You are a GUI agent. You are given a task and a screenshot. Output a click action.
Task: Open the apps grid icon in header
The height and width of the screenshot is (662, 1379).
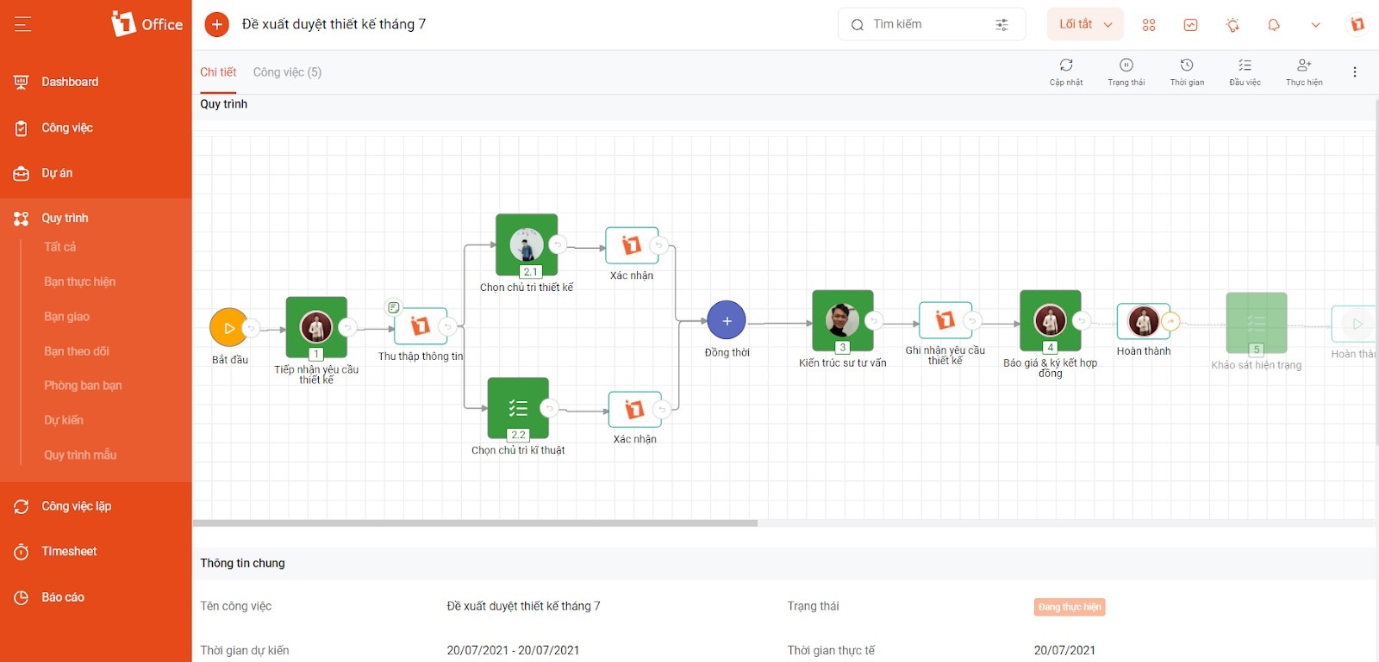(x=1149, y=25)
